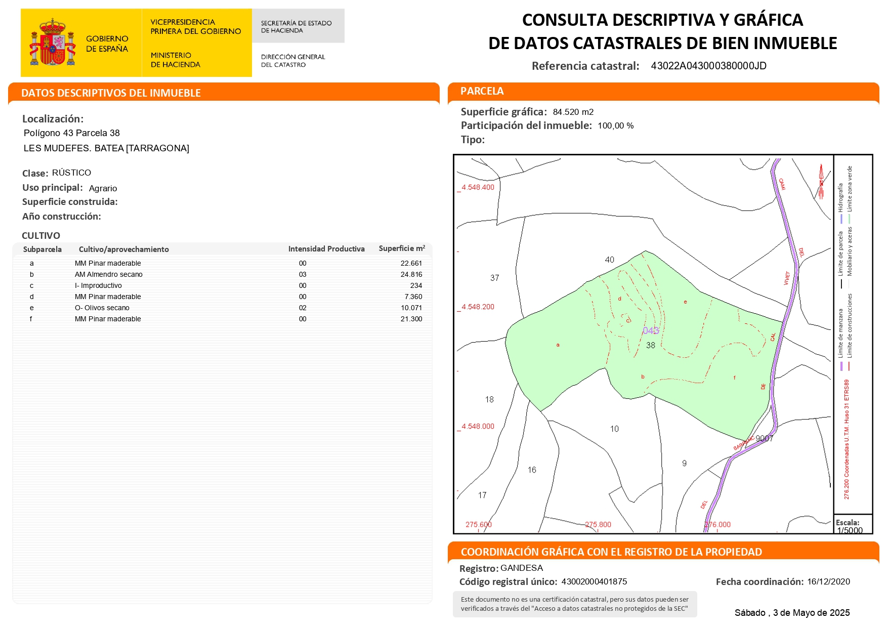Click the red north arrow on the map
889x628 pixels.
click(821, 181)
